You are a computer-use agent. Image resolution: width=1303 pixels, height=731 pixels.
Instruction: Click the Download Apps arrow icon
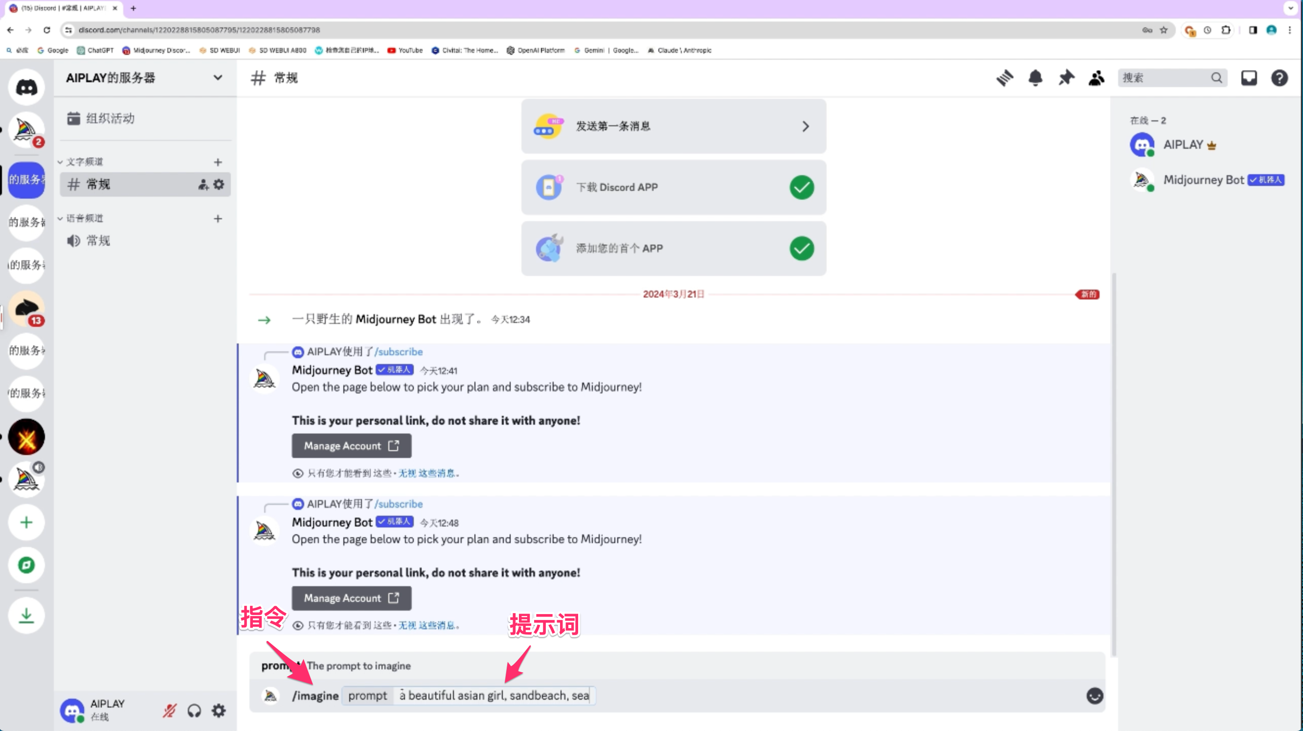pos(26,615)
